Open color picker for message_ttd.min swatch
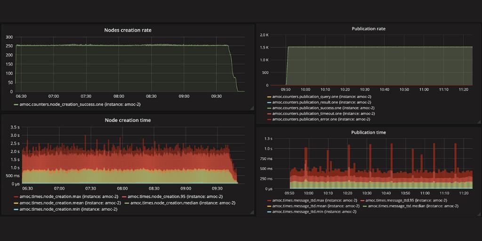 [269, 212]
